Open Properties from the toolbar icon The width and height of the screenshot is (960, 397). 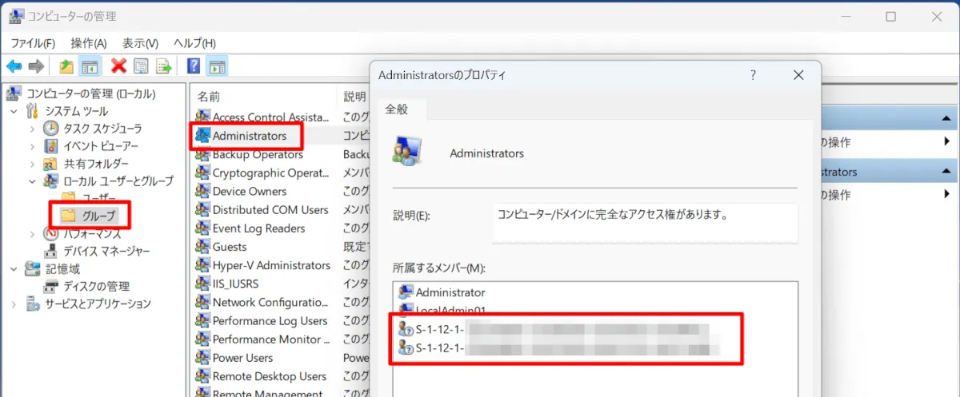tap(142, 66)
